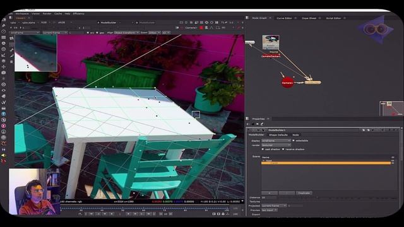Image resolution: width=404 pixels, height=227 pixels.
Task: Select the highlighted orange scene item
Action: pos(326,163)
